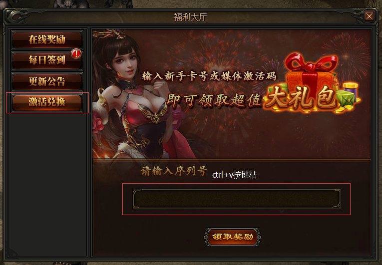
Task: Click the 即可领取超值 banner text
Action: click(x=214, y=100)
